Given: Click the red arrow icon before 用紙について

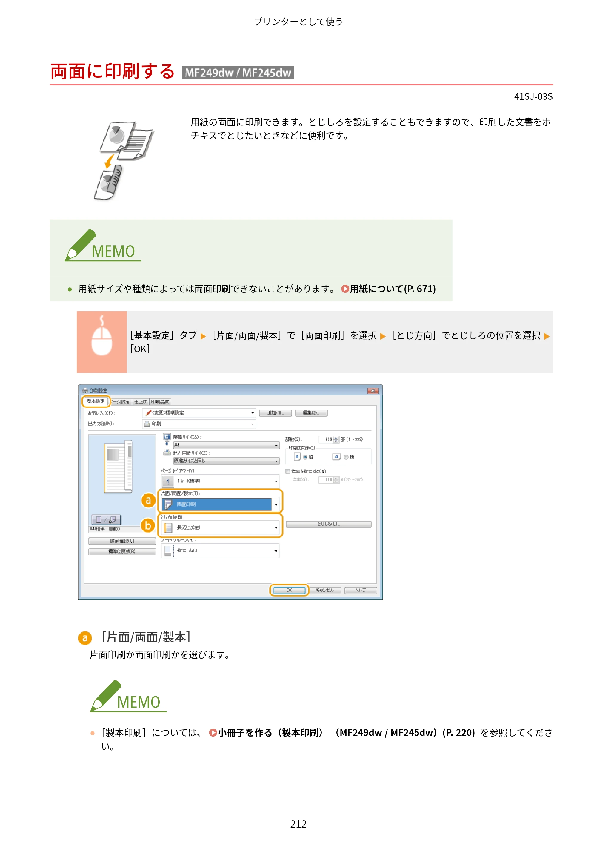Looking at the screenshot, I should [345, 289].
